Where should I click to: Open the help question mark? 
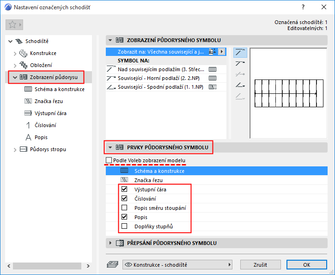click(x=303, y=7)
